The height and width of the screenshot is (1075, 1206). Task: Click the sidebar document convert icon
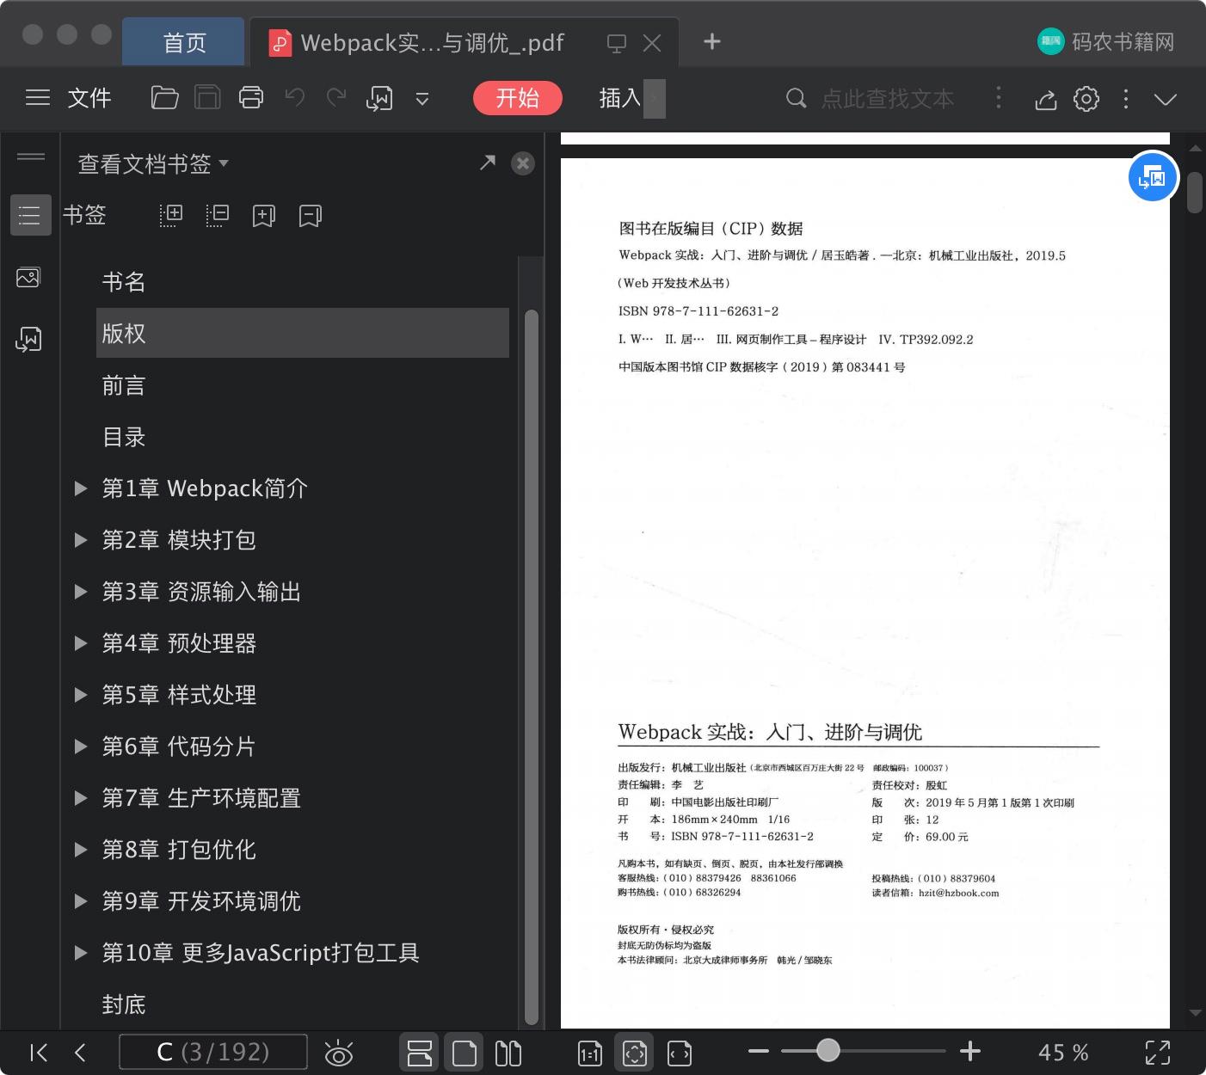coord(28,339)
